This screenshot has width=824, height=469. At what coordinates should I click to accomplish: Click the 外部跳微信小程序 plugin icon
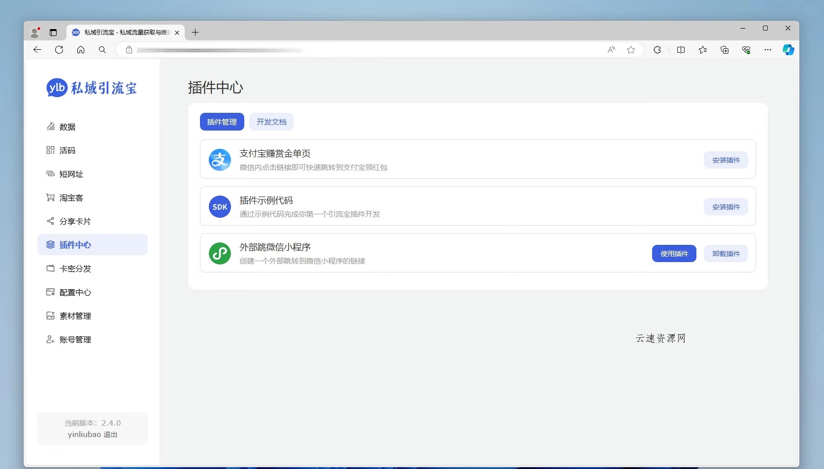(x=220, y=253)
